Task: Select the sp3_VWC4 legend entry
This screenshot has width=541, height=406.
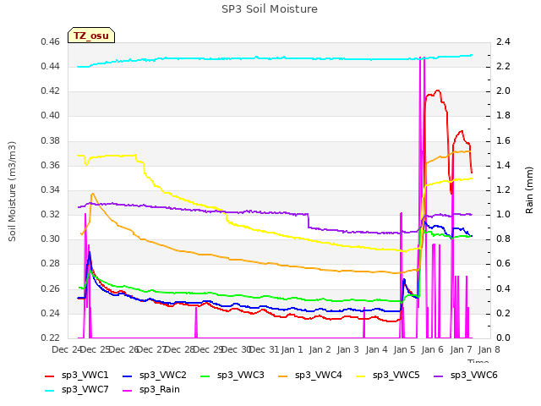Action: click(x=310, y=376)
